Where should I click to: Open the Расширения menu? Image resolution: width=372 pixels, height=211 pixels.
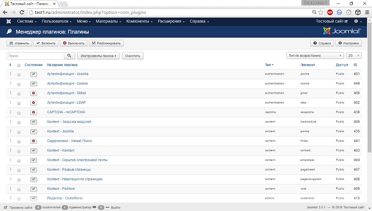point(171,21)
